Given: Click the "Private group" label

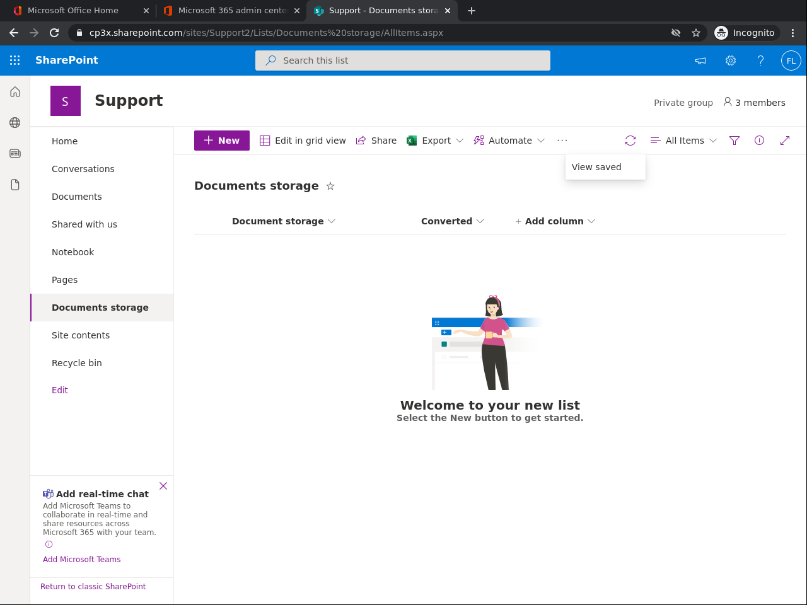Looking at the screenshot, I should coord(683,103).
